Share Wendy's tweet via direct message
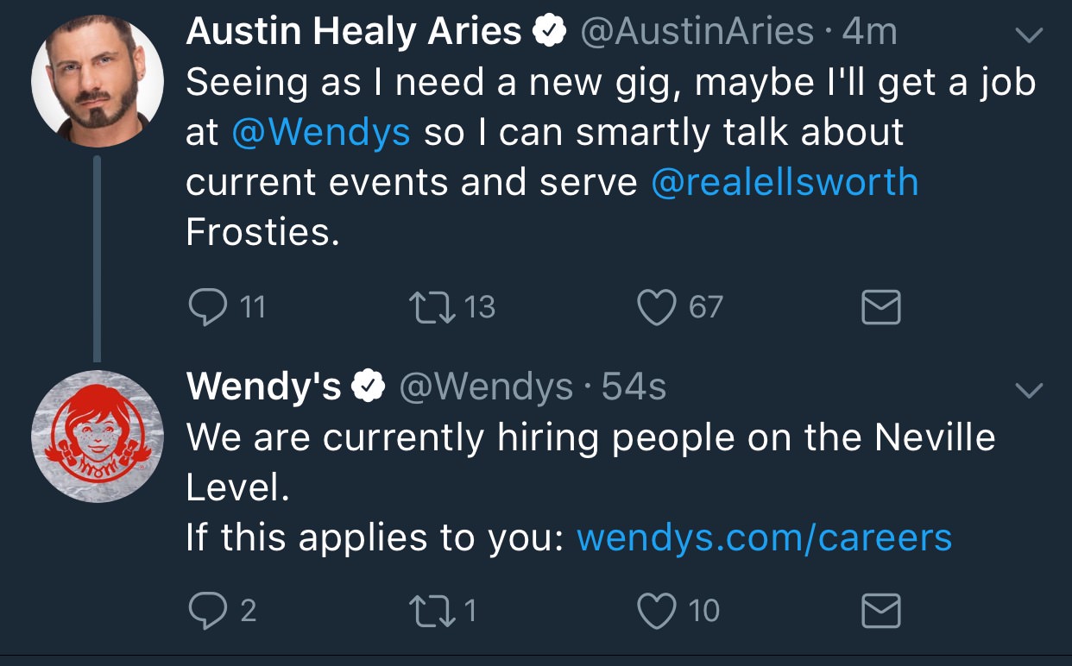The width and height of the screenshot is (1072, 666). click(881, 611)
